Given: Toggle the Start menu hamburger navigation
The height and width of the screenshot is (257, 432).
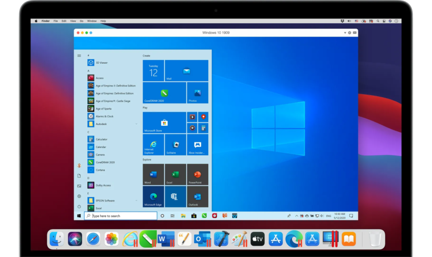Looking at the screenshot, I should (79, 56).
